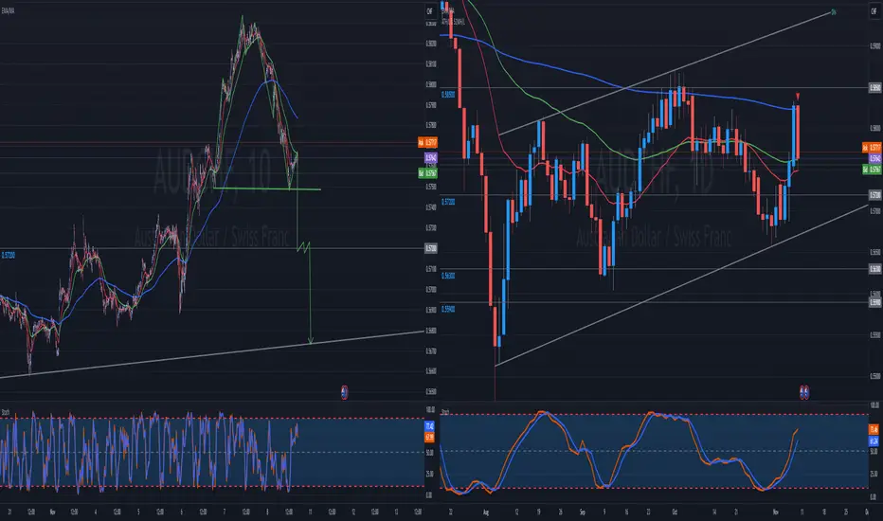Click the green Bid price label on the 10-minute chart axis
Image resolution: width=883 pixels, height=521 pixels.
pos(428,173)
